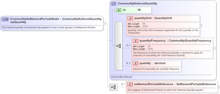Select the CommodityNotionalQuantity header title
The width and height of the screenshot is (220, 94).
tap(138, 4)
